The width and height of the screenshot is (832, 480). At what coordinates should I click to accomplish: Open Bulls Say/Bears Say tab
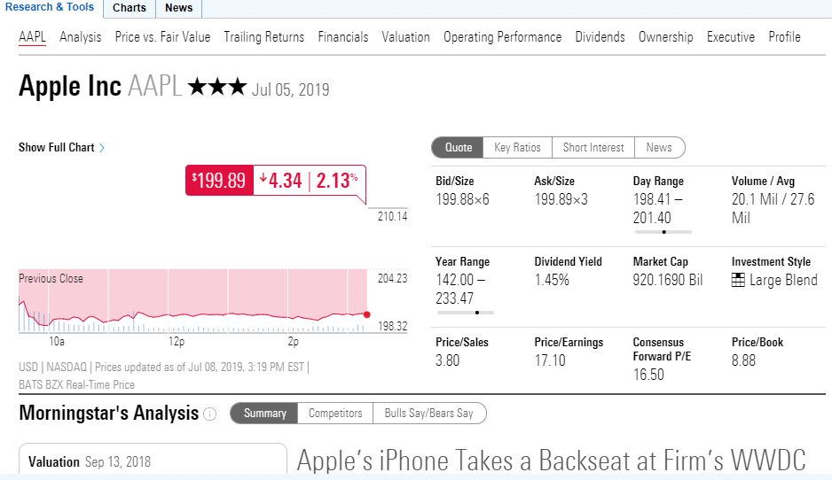point(428,414)
